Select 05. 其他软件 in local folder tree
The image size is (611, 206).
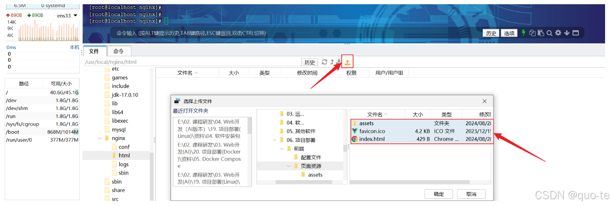[301, 131]
